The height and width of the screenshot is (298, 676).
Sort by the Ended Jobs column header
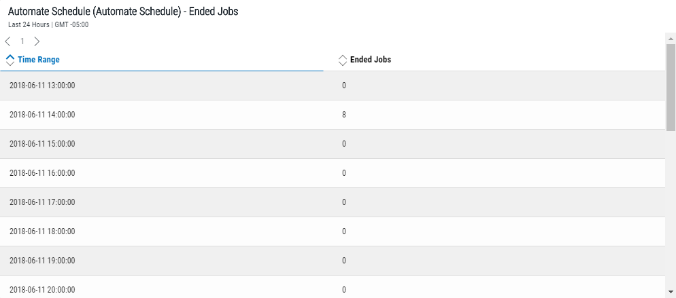[370, 60]
